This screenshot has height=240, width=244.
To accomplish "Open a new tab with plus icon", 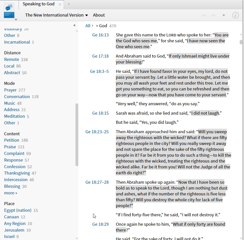I will point(69,4).
